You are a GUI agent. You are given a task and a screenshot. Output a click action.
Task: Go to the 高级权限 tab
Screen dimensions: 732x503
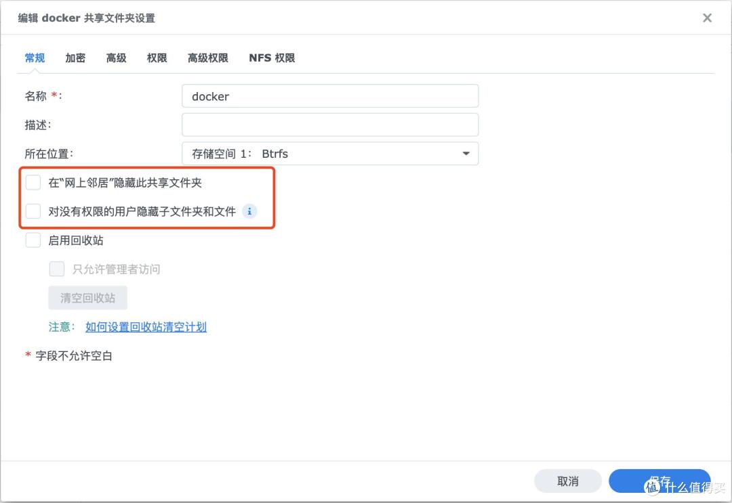(208, 58)
